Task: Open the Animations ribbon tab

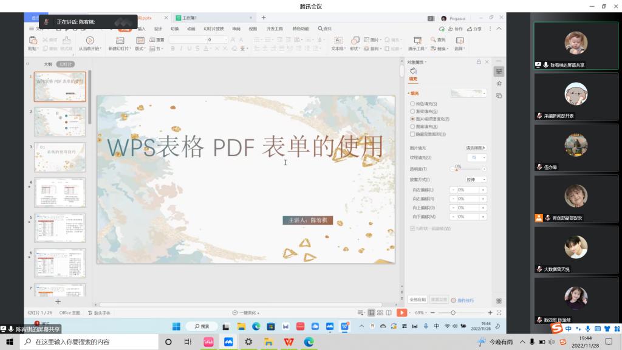Action: click(x=191, y=29)
